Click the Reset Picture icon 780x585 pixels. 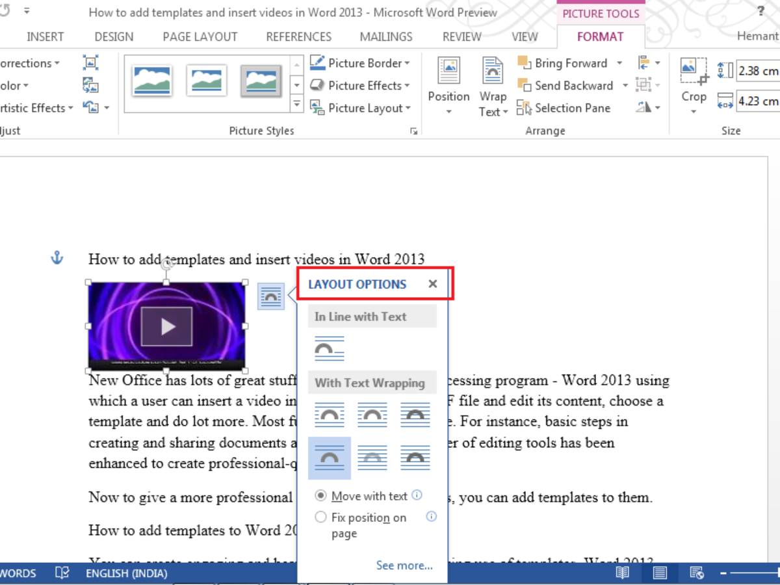[90, 107]
